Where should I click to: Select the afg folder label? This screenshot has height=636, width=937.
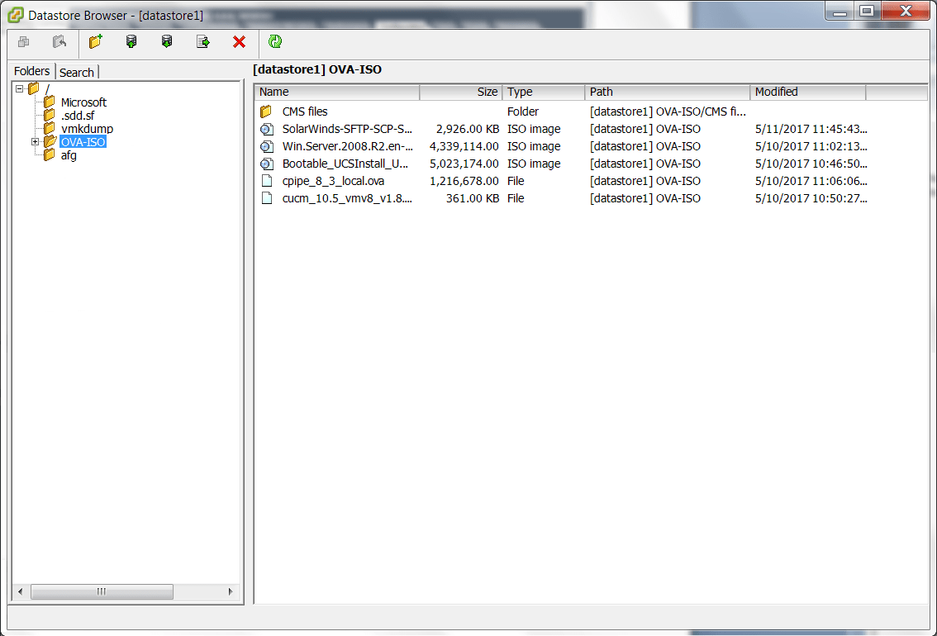click(69, 155)
